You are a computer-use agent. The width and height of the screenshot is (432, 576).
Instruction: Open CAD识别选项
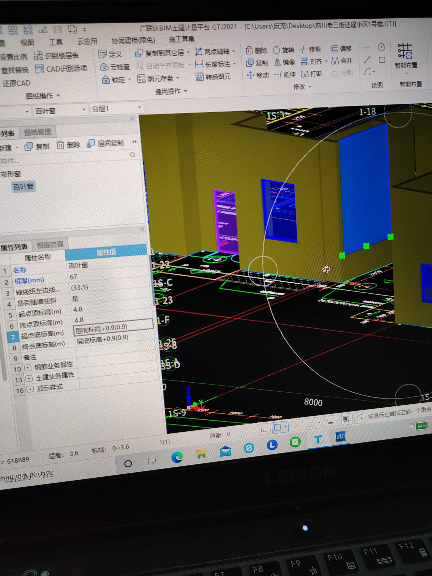click(61, 69)
